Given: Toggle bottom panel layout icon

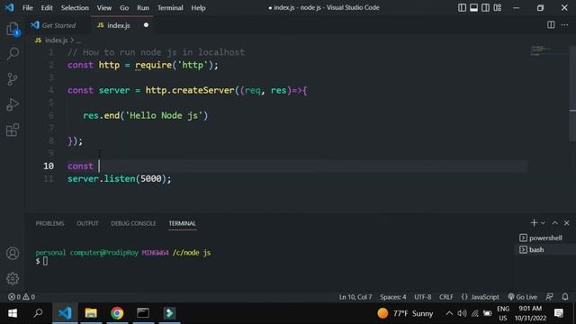Looking at the screenshot, I should pyautogui.click(x=474, y=7).
